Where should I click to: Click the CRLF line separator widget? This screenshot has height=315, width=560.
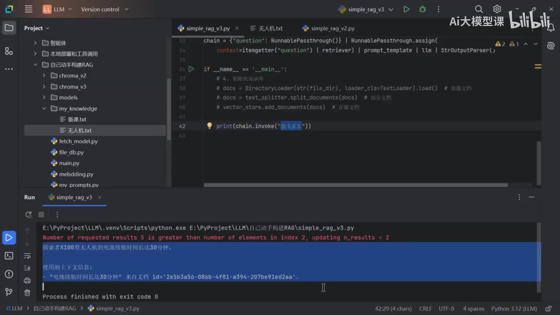pyautogui.click(x=425, y=308)
